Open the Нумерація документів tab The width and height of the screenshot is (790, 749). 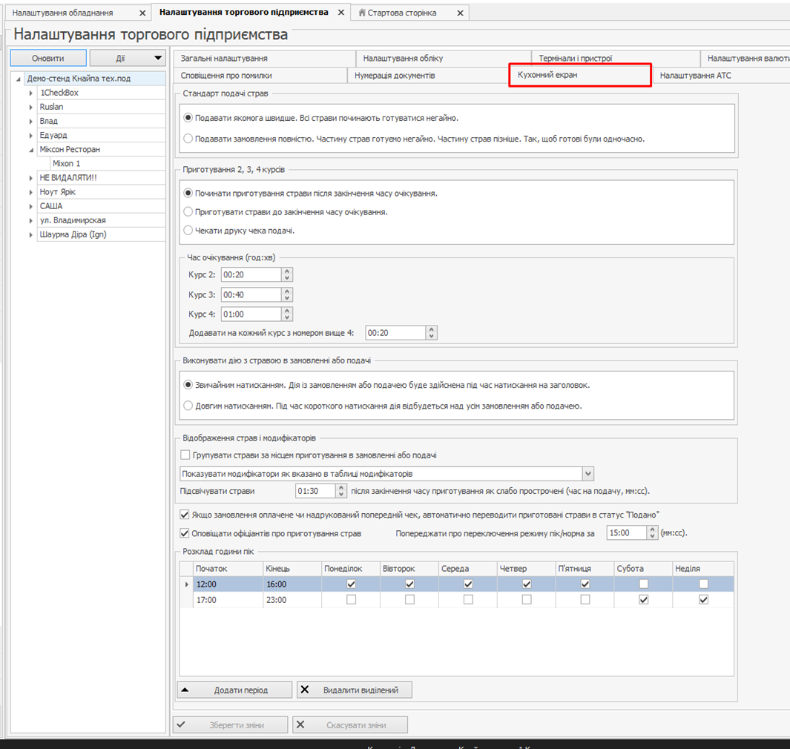point(395,76)
